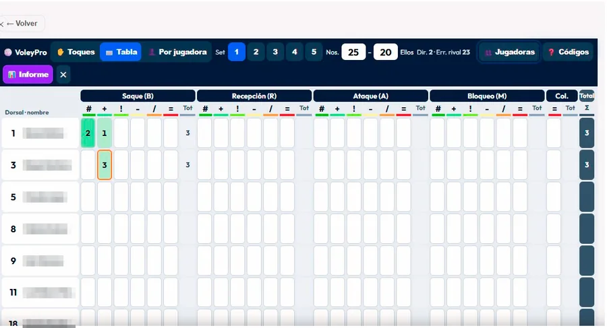607x328 pixels.
Task: Click player 3 Saque + cell with 3
Action: [105, 165]
